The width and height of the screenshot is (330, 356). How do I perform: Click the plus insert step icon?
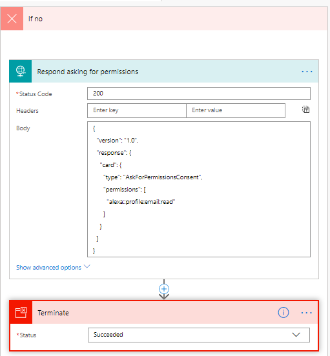point(164,289)
